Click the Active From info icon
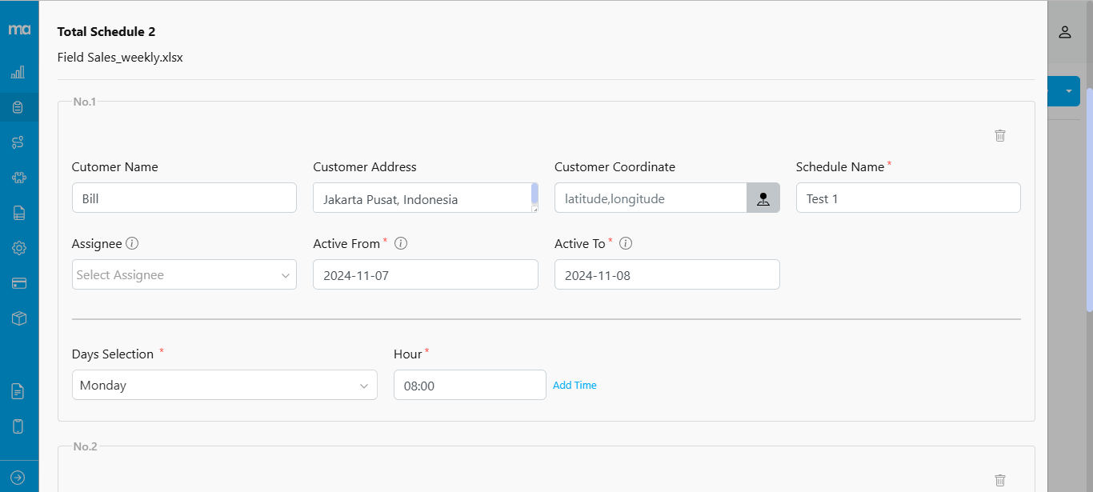1093x492 pixels. (x=401, y=243)
